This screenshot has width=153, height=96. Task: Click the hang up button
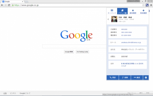click(137, 78)
